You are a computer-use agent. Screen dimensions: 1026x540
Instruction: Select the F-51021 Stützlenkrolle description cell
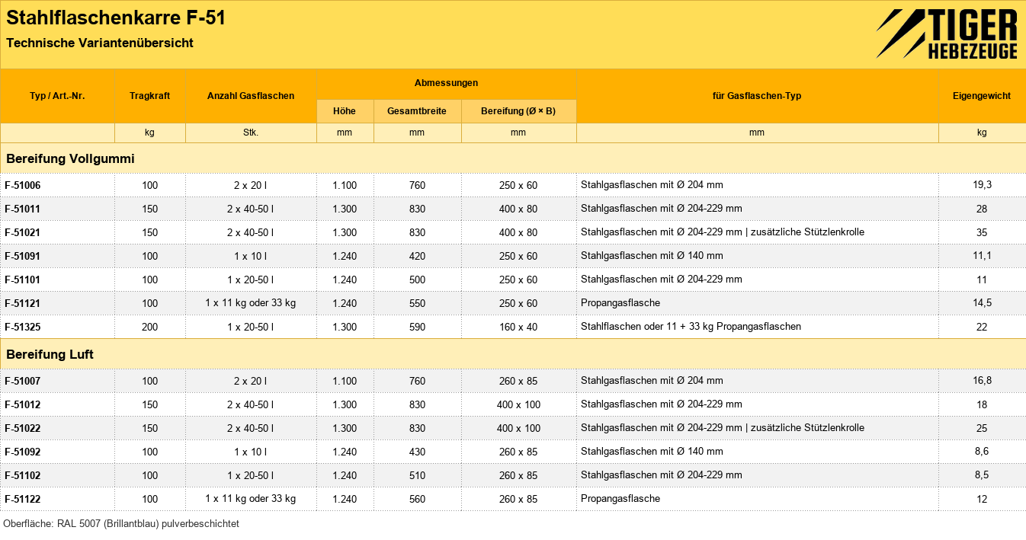(x=723, y=232)
